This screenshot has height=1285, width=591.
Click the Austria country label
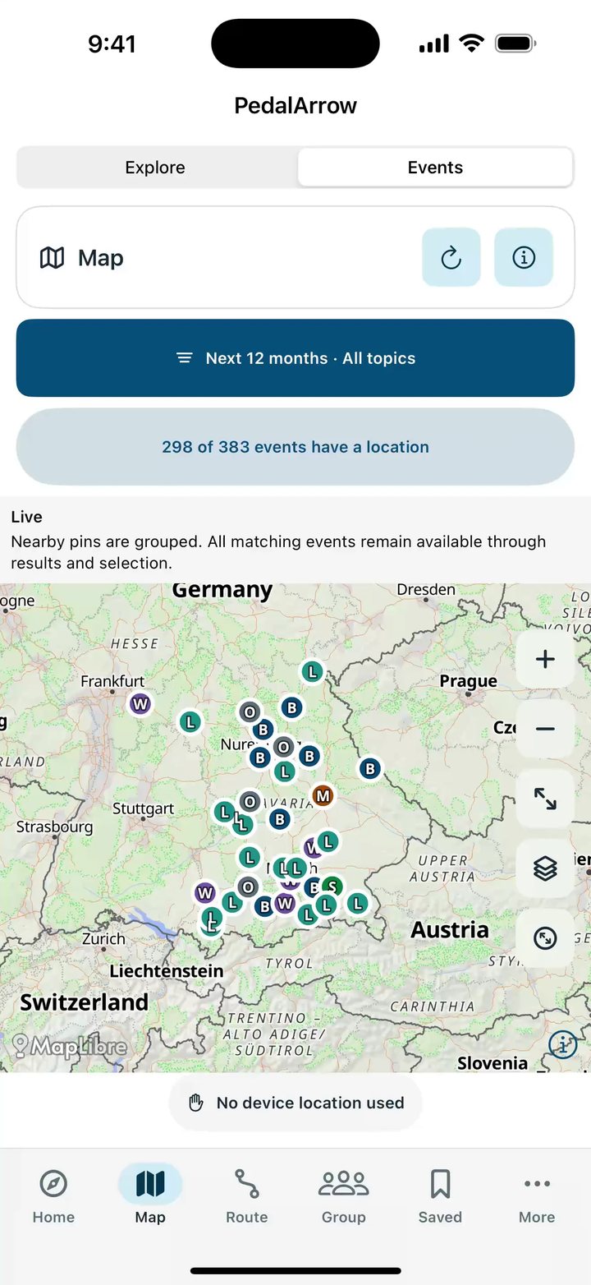450,930
